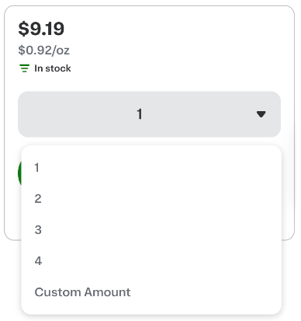Pick quantity 3 in the dropdown list

pyautogui.click(x=151, y=230)
